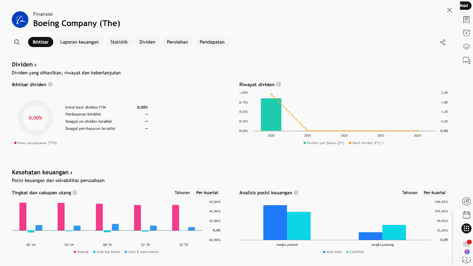Open the Laporan keuangan tab
Image resolution: width=473 pixels, height=266 pixels.
click(79, 42)
